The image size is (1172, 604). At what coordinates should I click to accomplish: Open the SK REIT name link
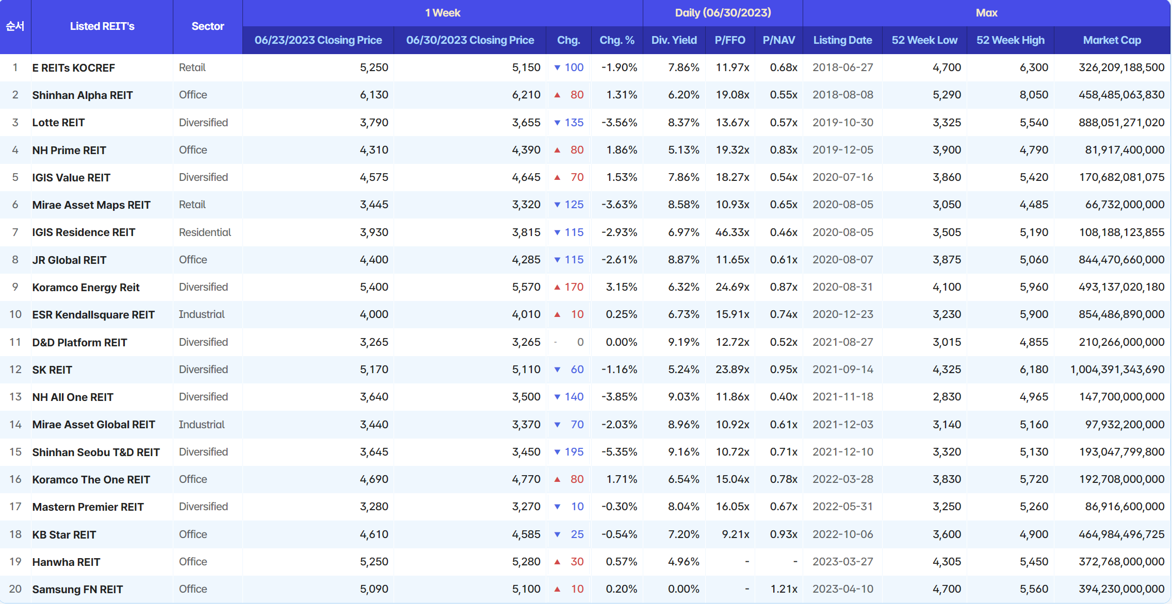[x=52, y=370]
